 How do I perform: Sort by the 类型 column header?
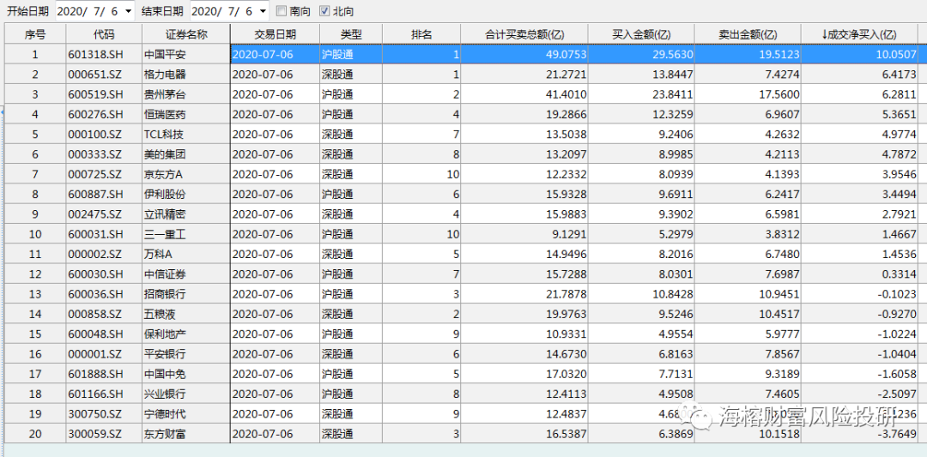tap(351, 34)
